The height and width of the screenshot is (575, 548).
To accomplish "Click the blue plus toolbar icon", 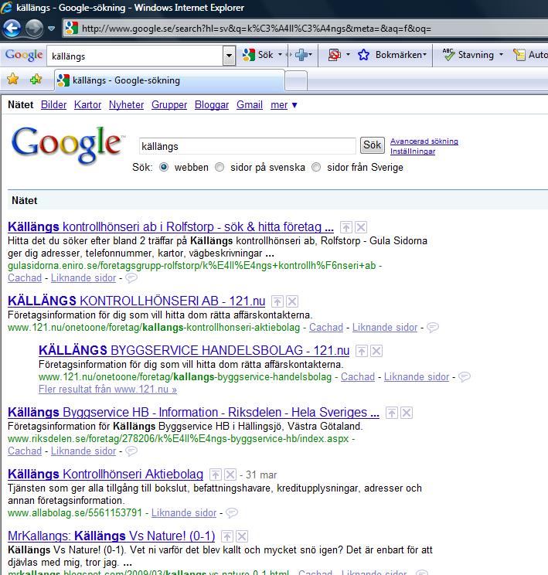I will 301,55.
